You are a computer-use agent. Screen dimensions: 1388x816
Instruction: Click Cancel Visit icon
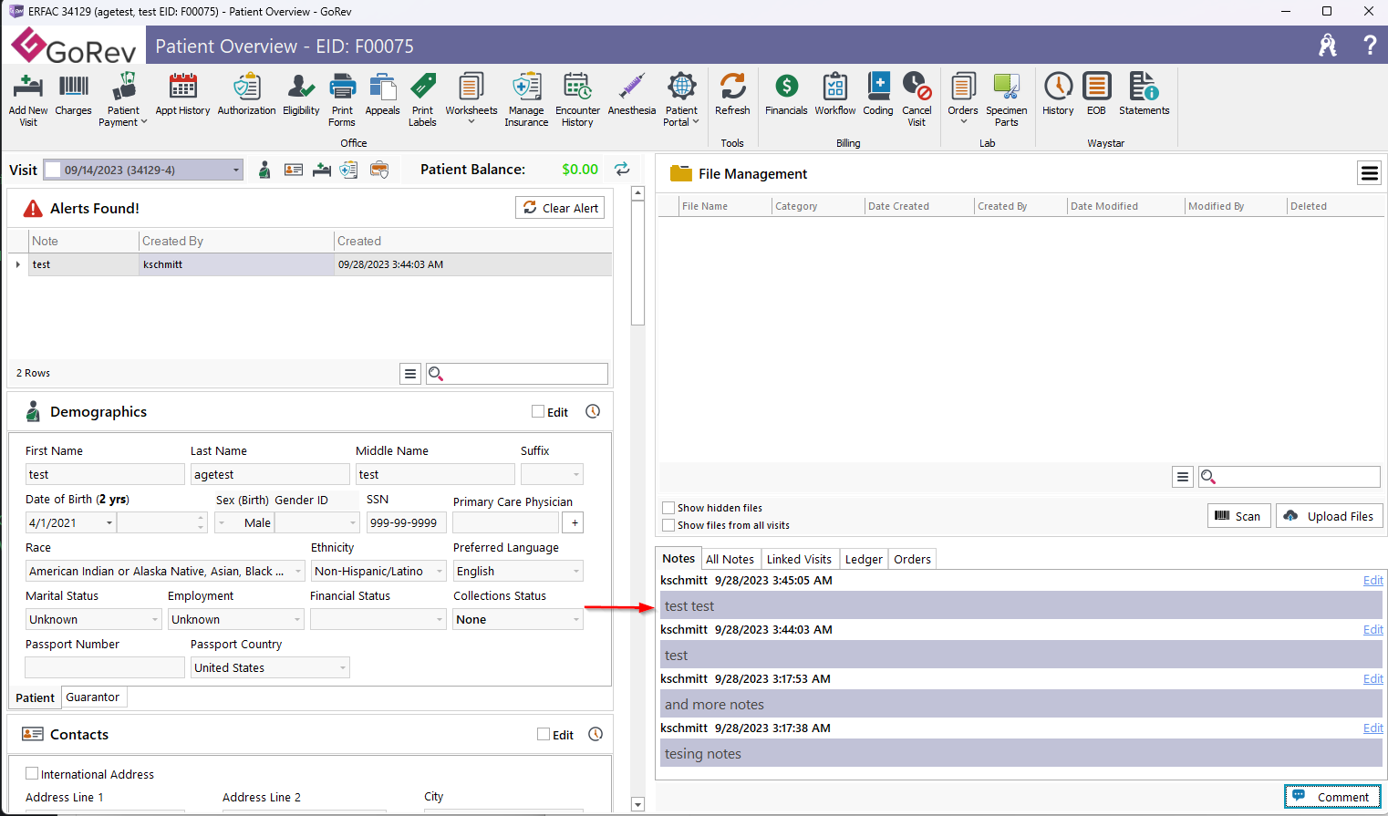917,99
